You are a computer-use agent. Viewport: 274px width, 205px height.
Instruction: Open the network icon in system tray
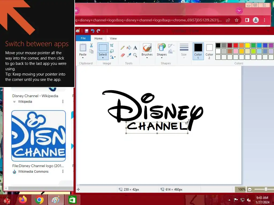(242, 200)
